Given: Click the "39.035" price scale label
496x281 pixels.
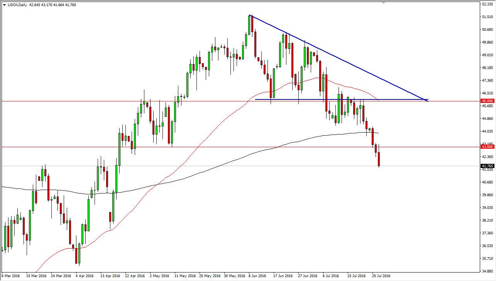Looking at the screenshot, I should (487, 208).
